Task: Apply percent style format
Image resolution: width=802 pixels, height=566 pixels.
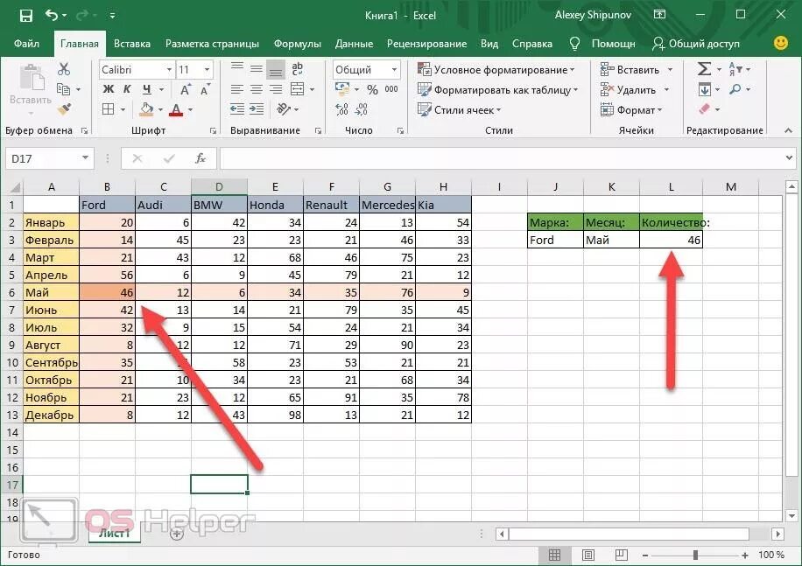Action: (372, 90)
